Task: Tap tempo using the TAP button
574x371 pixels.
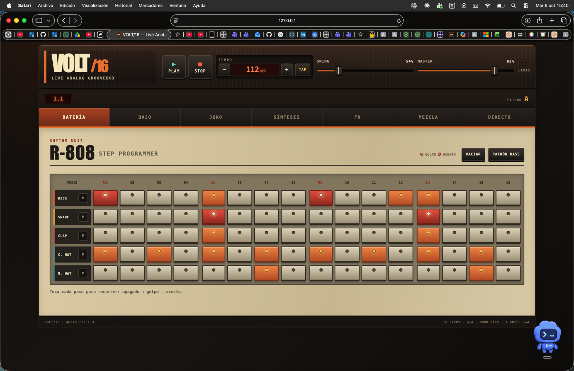Action: [302, 70]
